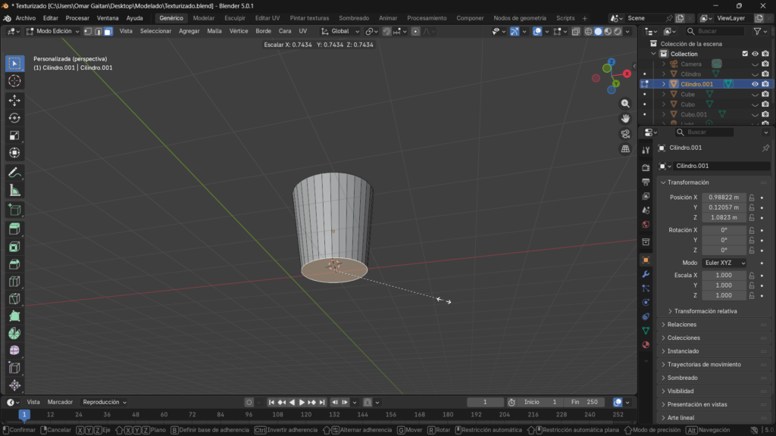Uncheck the Collection exclude checkbox
The image size is (776, 436).
coord(745,54)
